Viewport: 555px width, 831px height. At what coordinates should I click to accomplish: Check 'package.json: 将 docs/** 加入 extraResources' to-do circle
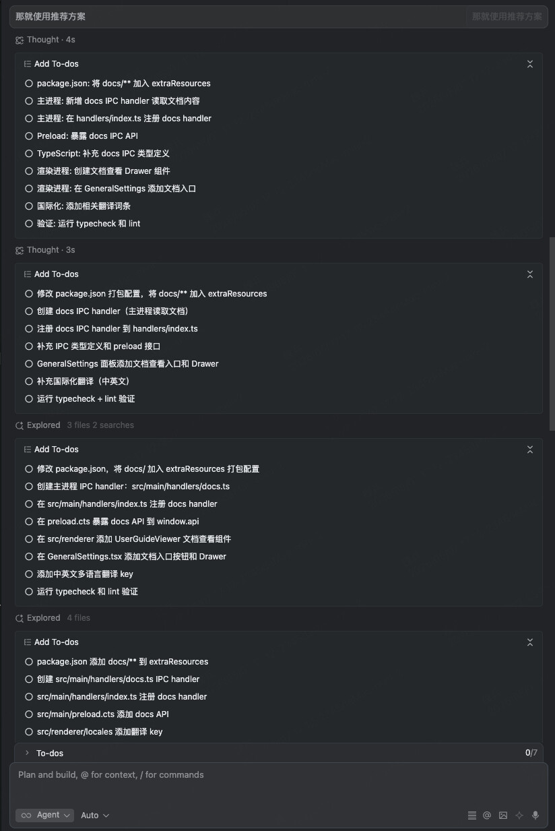pos(29,84)
